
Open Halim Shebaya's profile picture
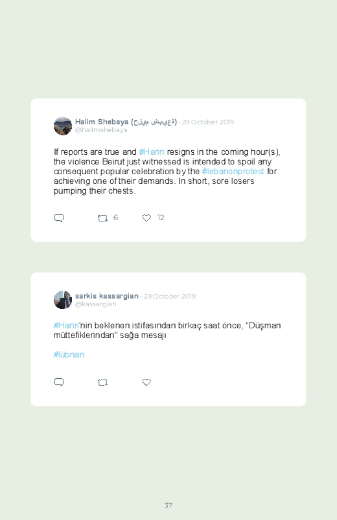[x=63, y=126]
